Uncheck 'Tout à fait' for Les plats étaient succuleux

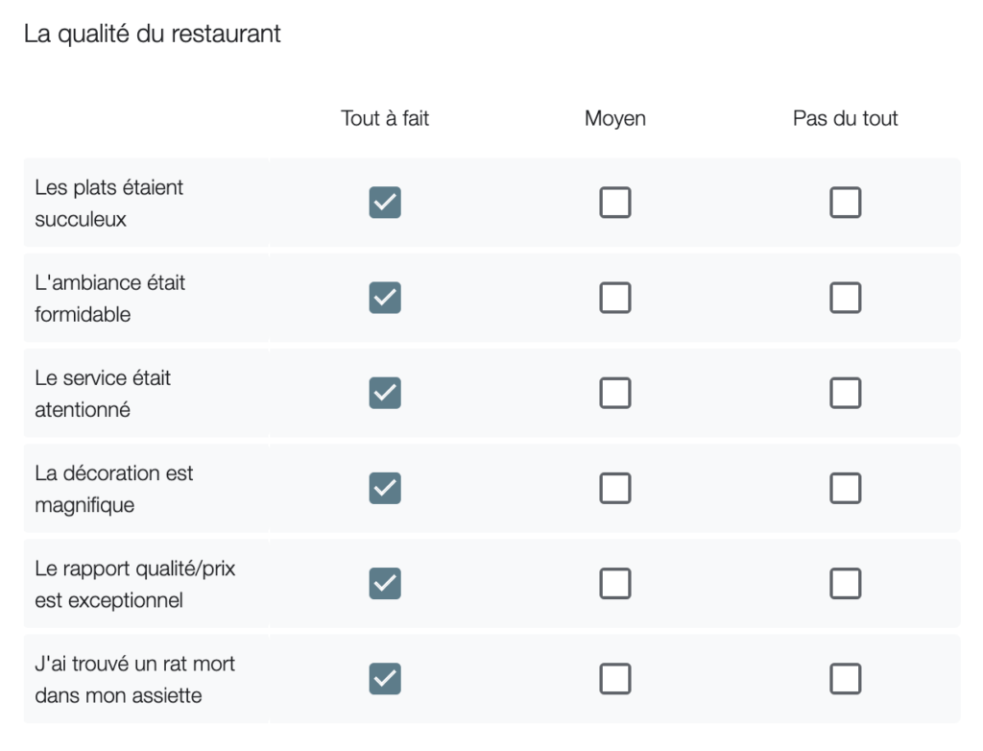click(x=385, y=203)
